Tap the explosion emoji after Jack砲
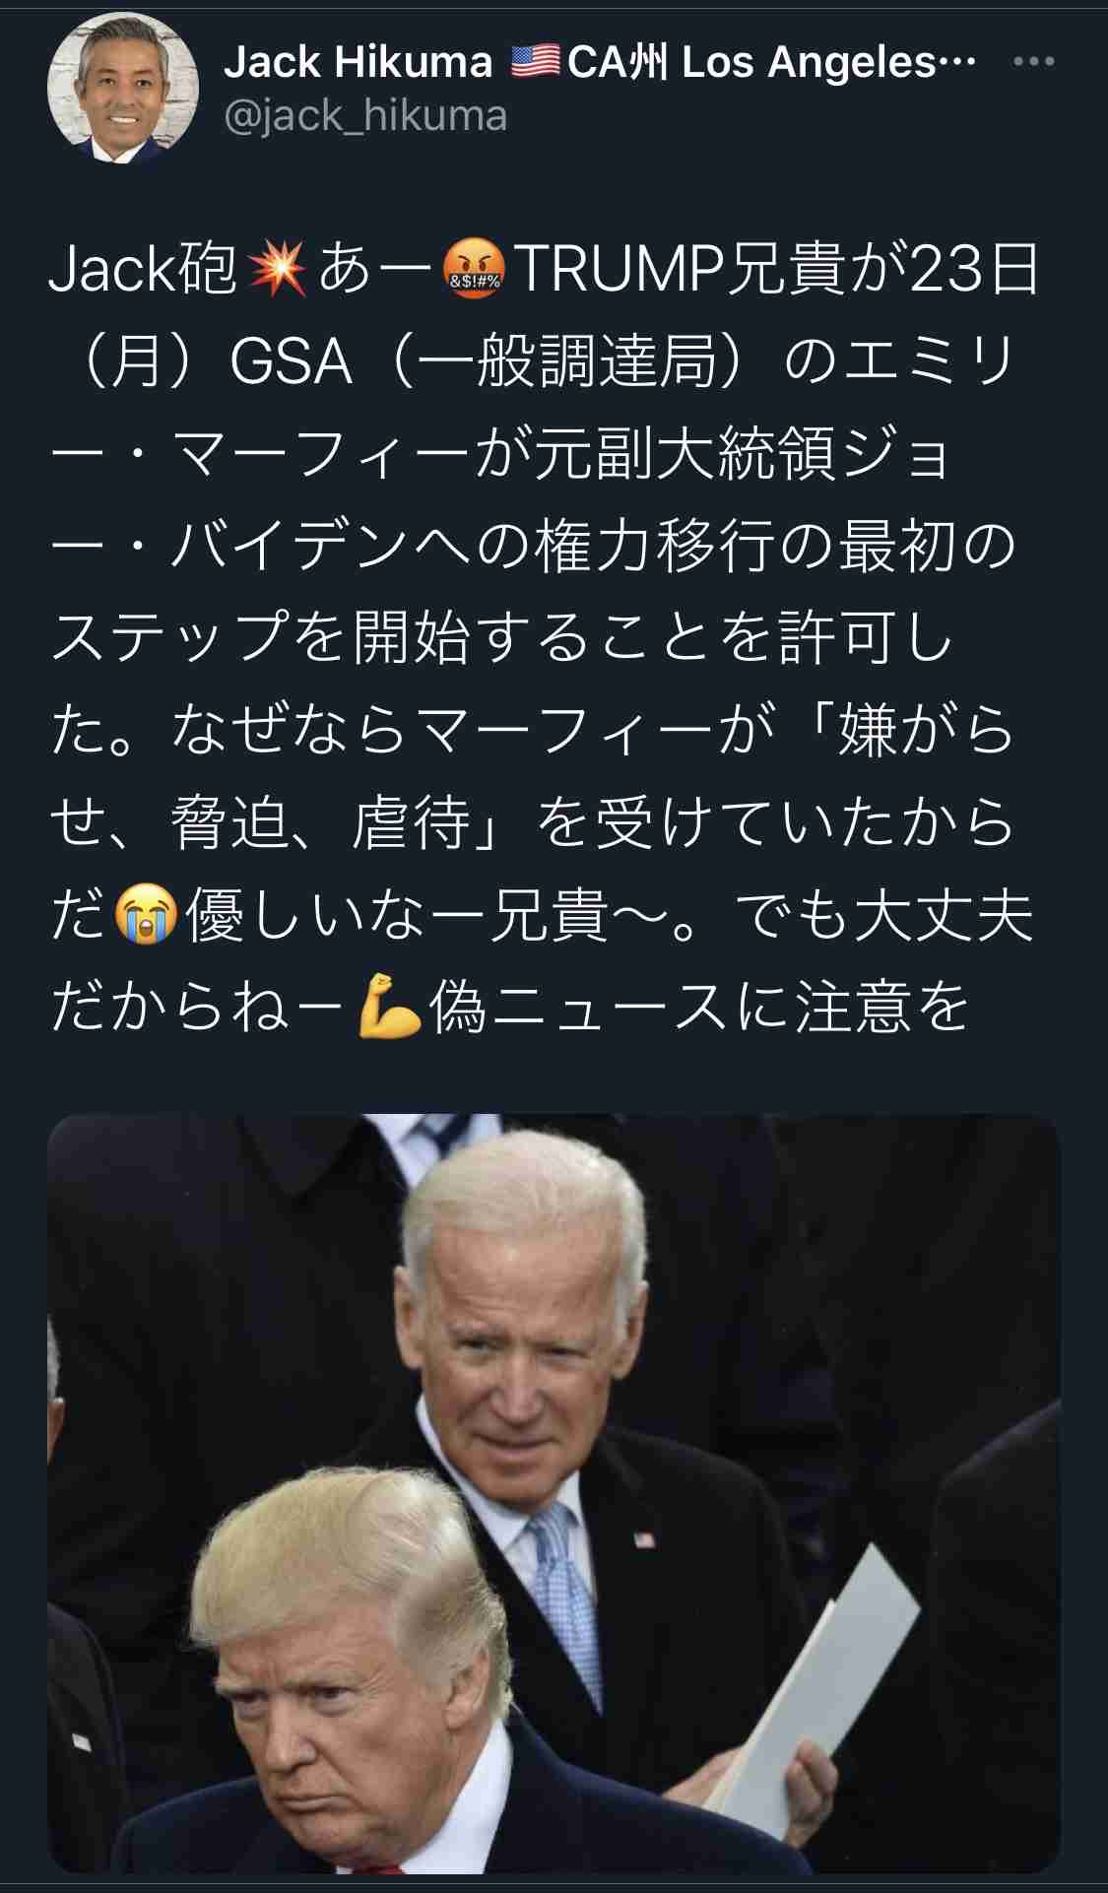The height and width of the screenshot is (1893, 1108). click(279, 271)
